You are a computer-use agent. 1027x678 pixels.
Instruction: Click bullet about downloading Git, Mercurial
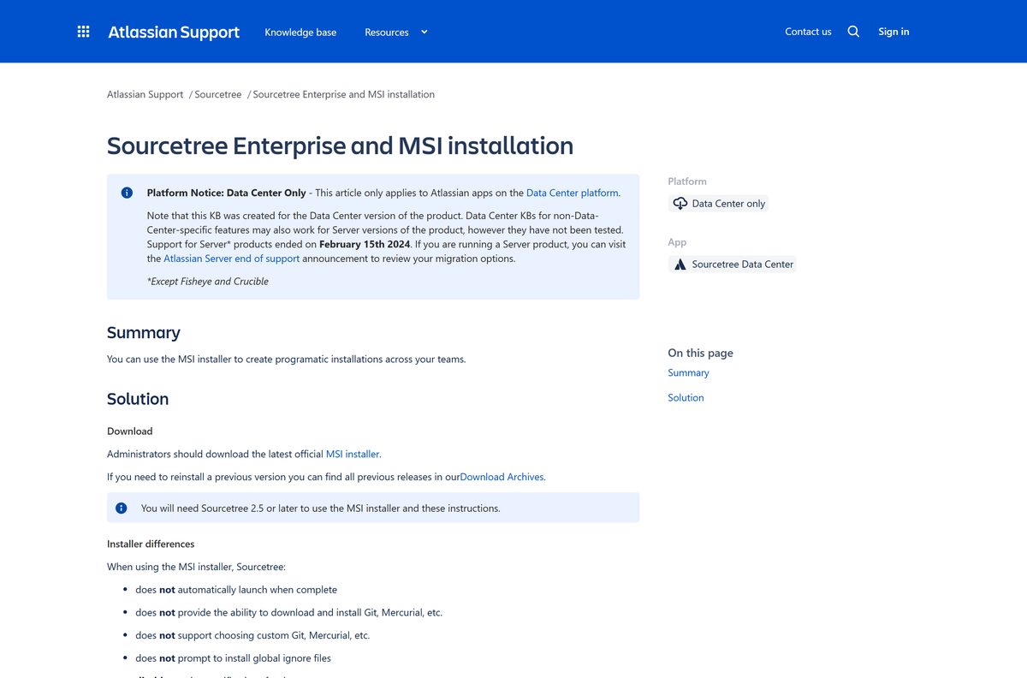[x=288, y=613]
